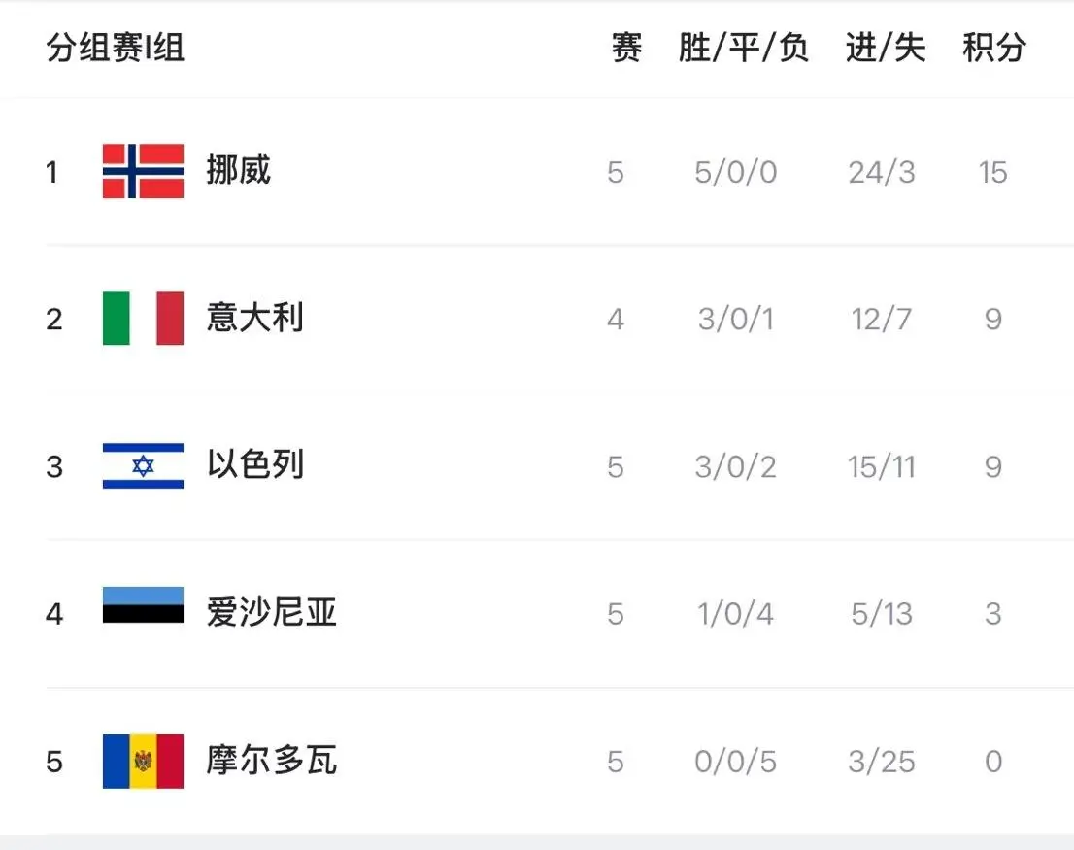Click the Estonia flag icon
This screenshot has height=850, width=1074.
coord(143,605)
